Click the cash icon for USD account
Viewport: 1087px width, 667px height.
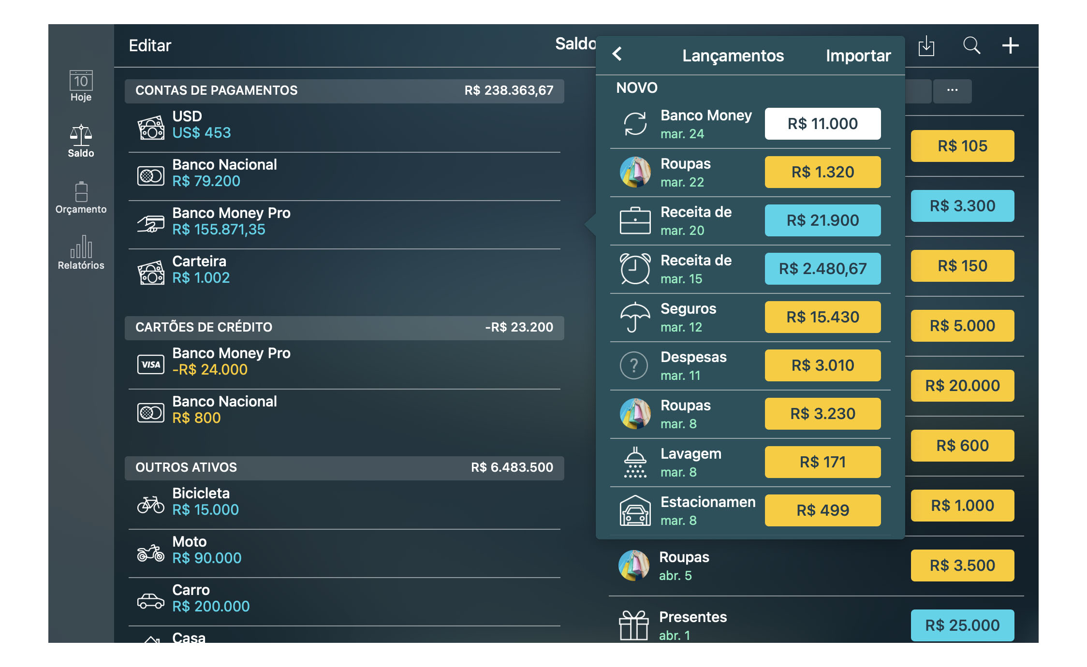point(151,128)
